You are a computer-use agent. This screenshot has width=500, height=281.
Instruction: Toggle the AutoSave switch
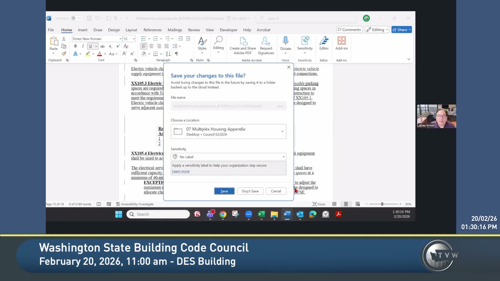click(x=77, y=18)
